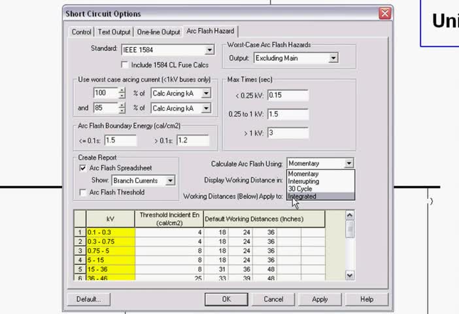The image size is (459, 314).
Task: Select row header number 3
Action: point(80,251)
